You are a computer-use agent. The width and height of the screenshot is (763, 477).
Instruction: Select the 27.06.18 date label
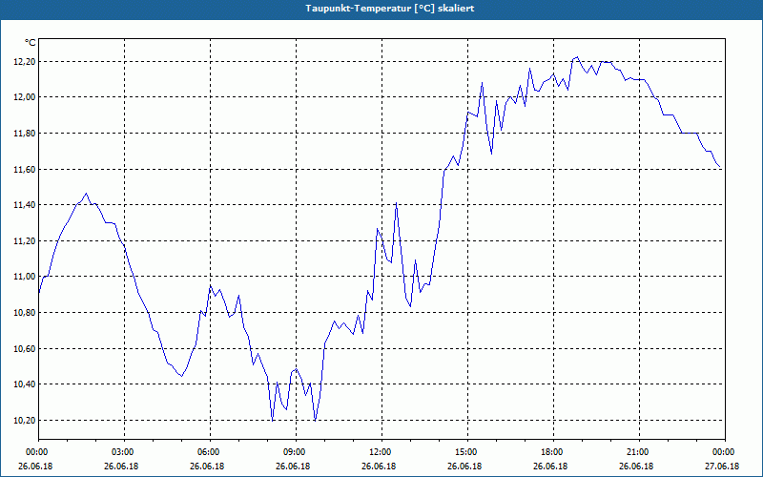[x=722, y=467]
